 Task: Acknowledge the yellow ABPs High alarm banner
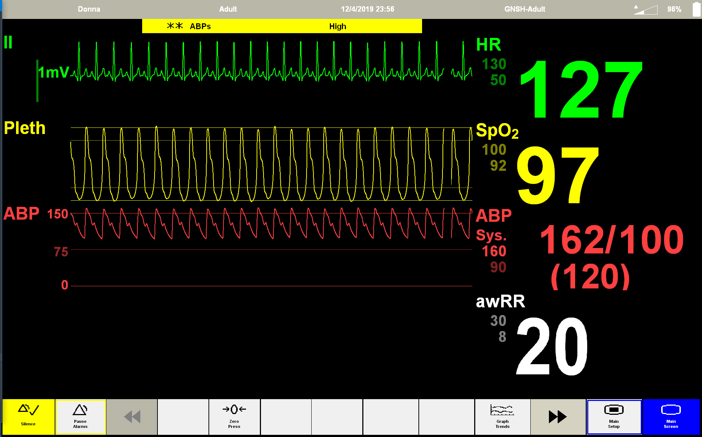[282, 26]
